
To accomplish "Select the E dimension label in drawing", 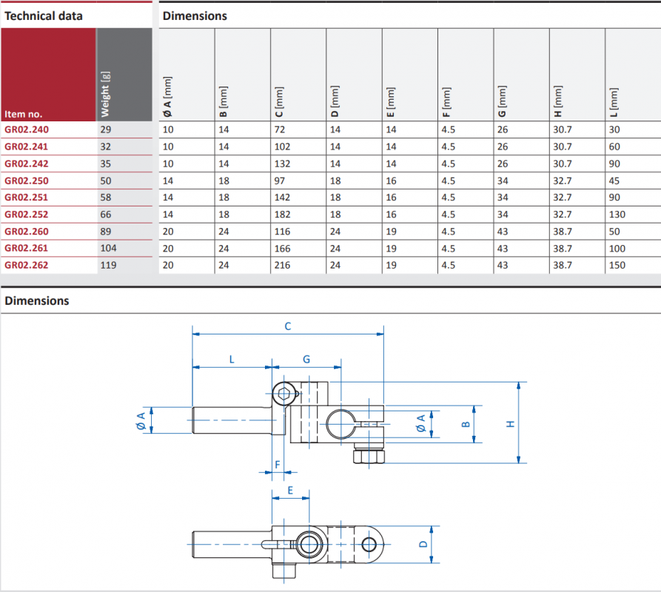I will click(290, 490).
